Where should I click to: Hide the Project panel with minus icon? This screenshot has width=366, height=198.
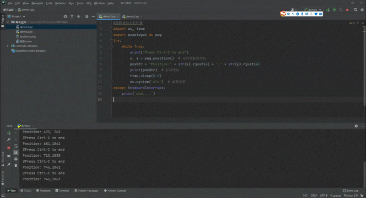click(93, 16)
